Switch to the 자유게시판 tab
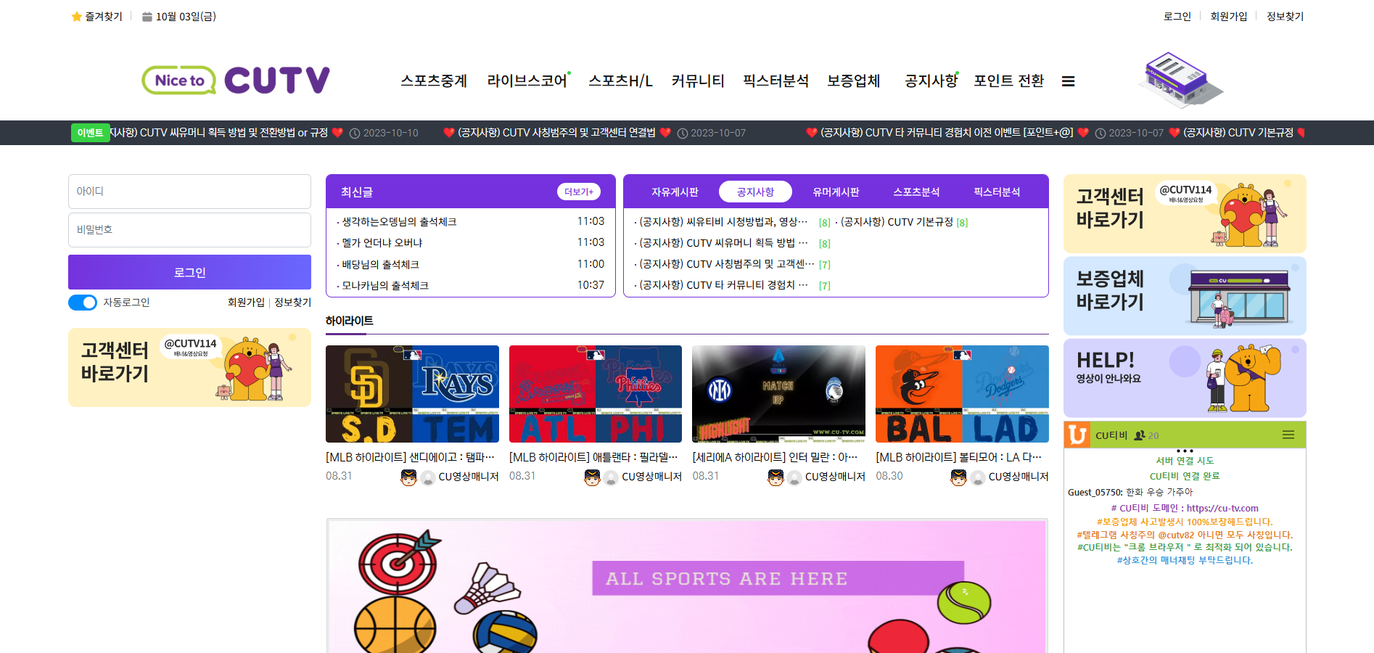The height and width of the screenshot is (653, 1374). [x=675, y=192]
